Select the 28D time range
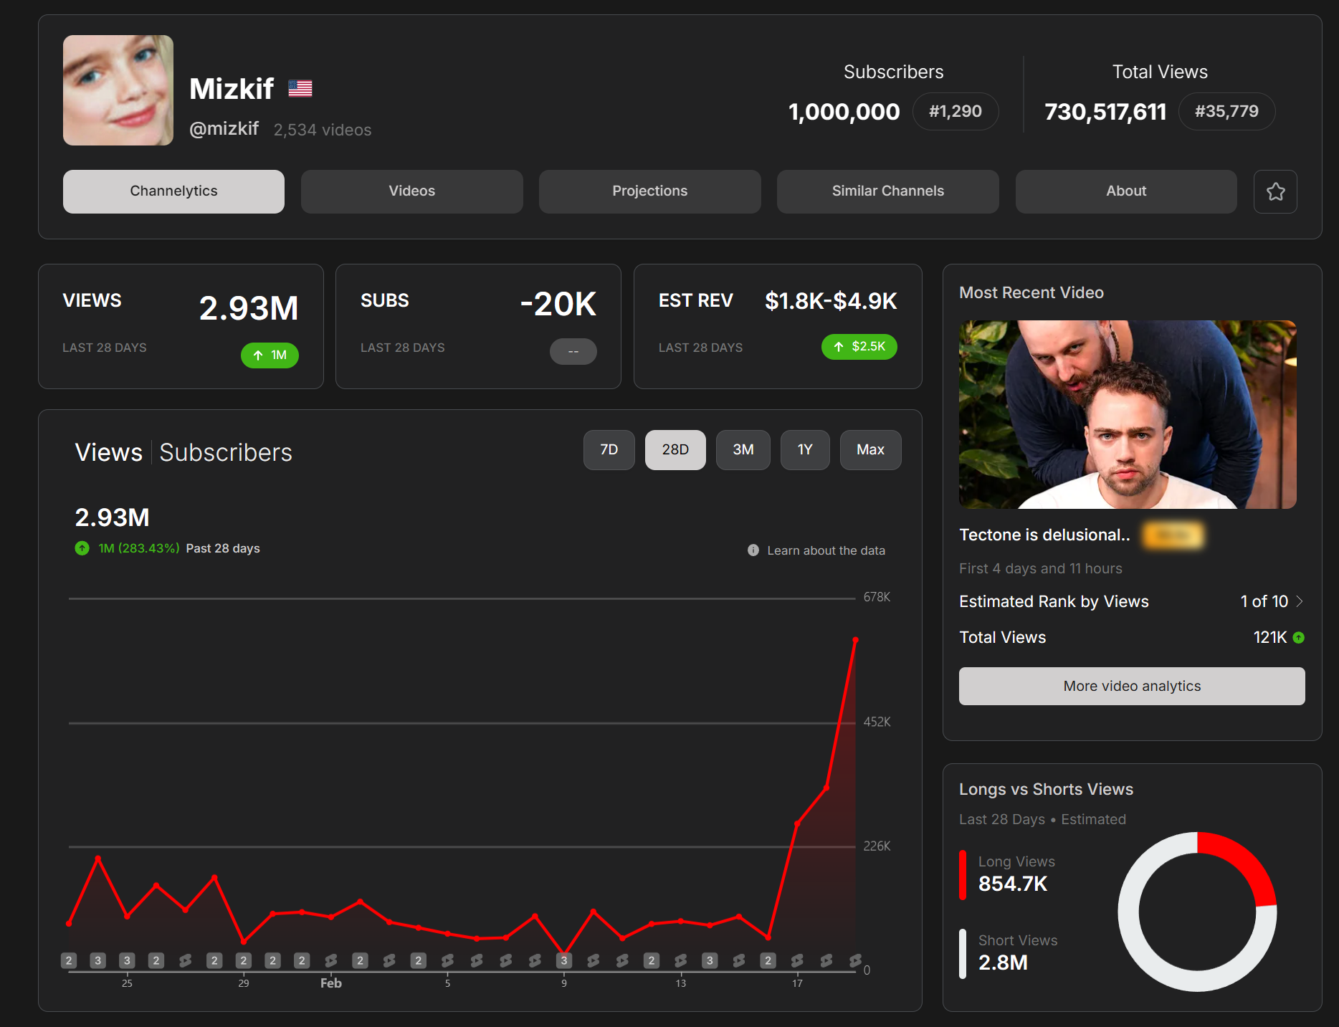The width and height of the screenshot is (1339, 1027). (675, 450)
